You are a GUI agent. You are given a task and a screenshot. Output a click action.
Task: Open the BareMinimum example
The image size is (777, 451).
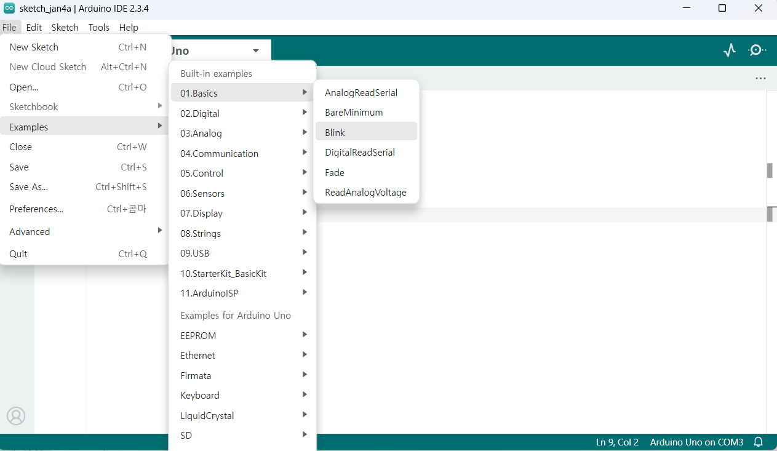366,112
